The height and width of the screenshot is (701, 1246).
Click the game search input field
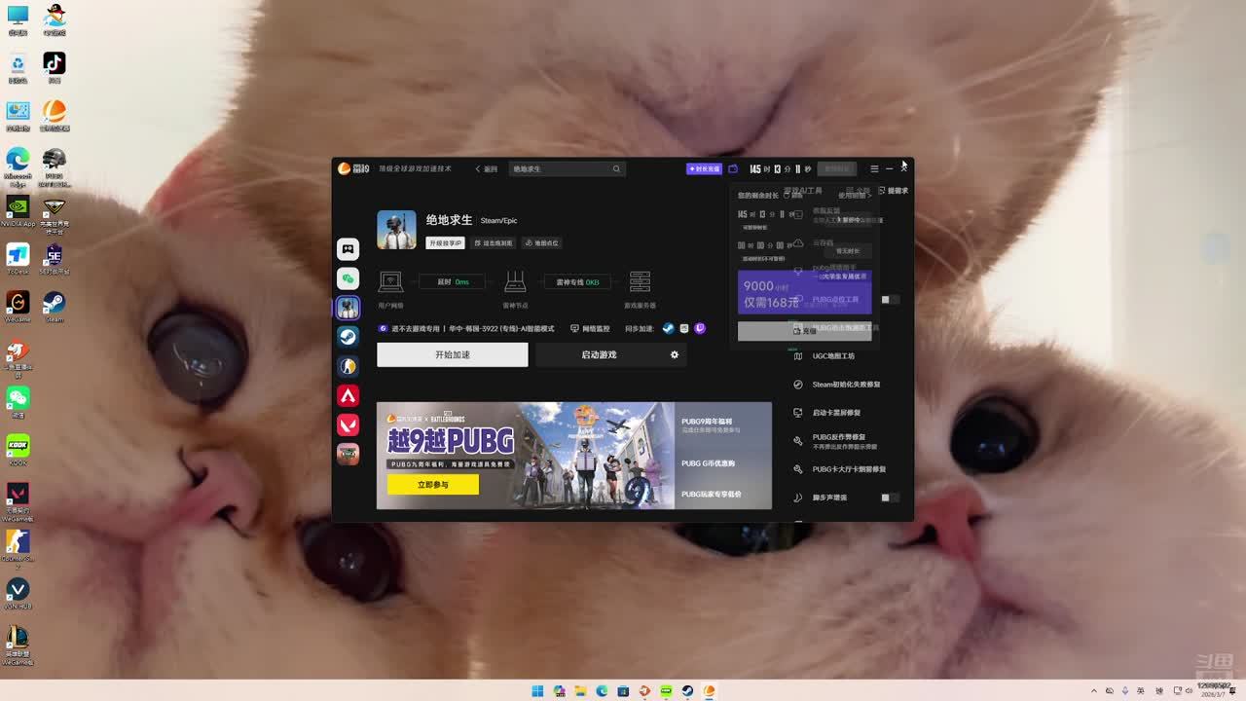pyautogui.click(x=561, y=169)
